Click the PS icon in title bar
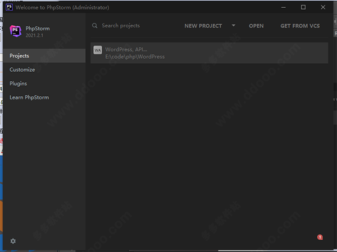Screen dimensions: 337x252 9,7
